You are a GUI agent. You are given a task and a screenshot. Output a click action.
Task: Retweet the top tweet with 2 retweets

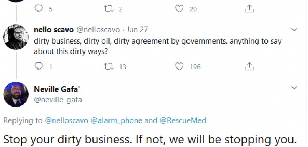pyautogui.click(x=108, y=9)
